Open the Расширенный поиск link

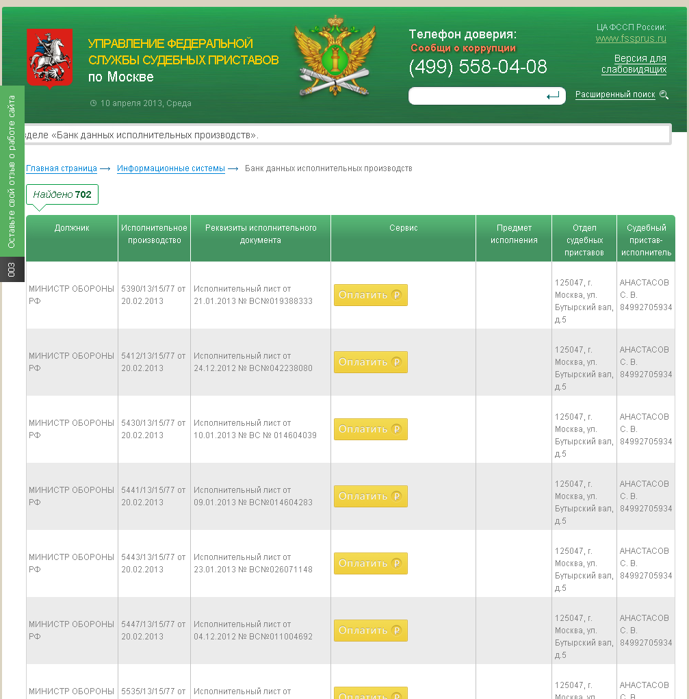click(614, 95)
